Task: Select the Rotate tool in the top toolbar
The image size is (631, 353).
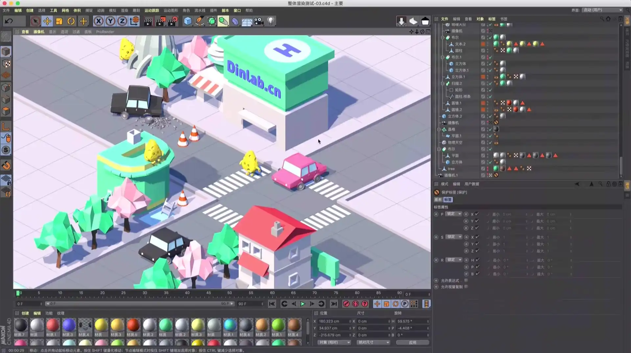Action: coord(71,21)
